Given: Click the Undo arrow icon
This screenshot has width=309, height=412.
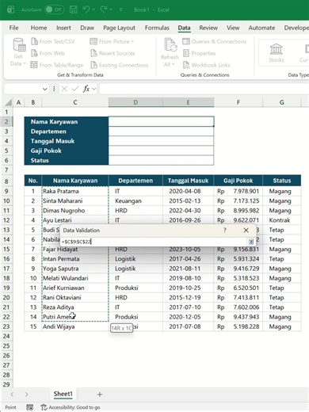Looking at the screenshot, I should coord(86,10).
